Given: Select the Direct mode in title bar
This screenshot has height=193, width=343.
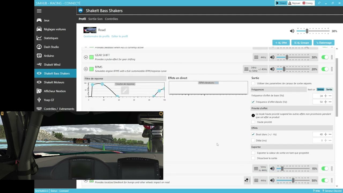Looking at the screenshot, I should [x=281, y=3].
